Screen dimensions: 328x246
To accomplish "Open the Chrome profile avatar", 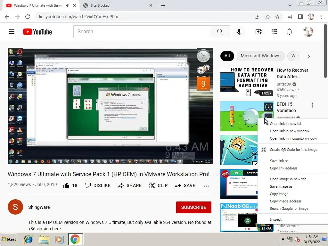I will click(x=311, y=17).
